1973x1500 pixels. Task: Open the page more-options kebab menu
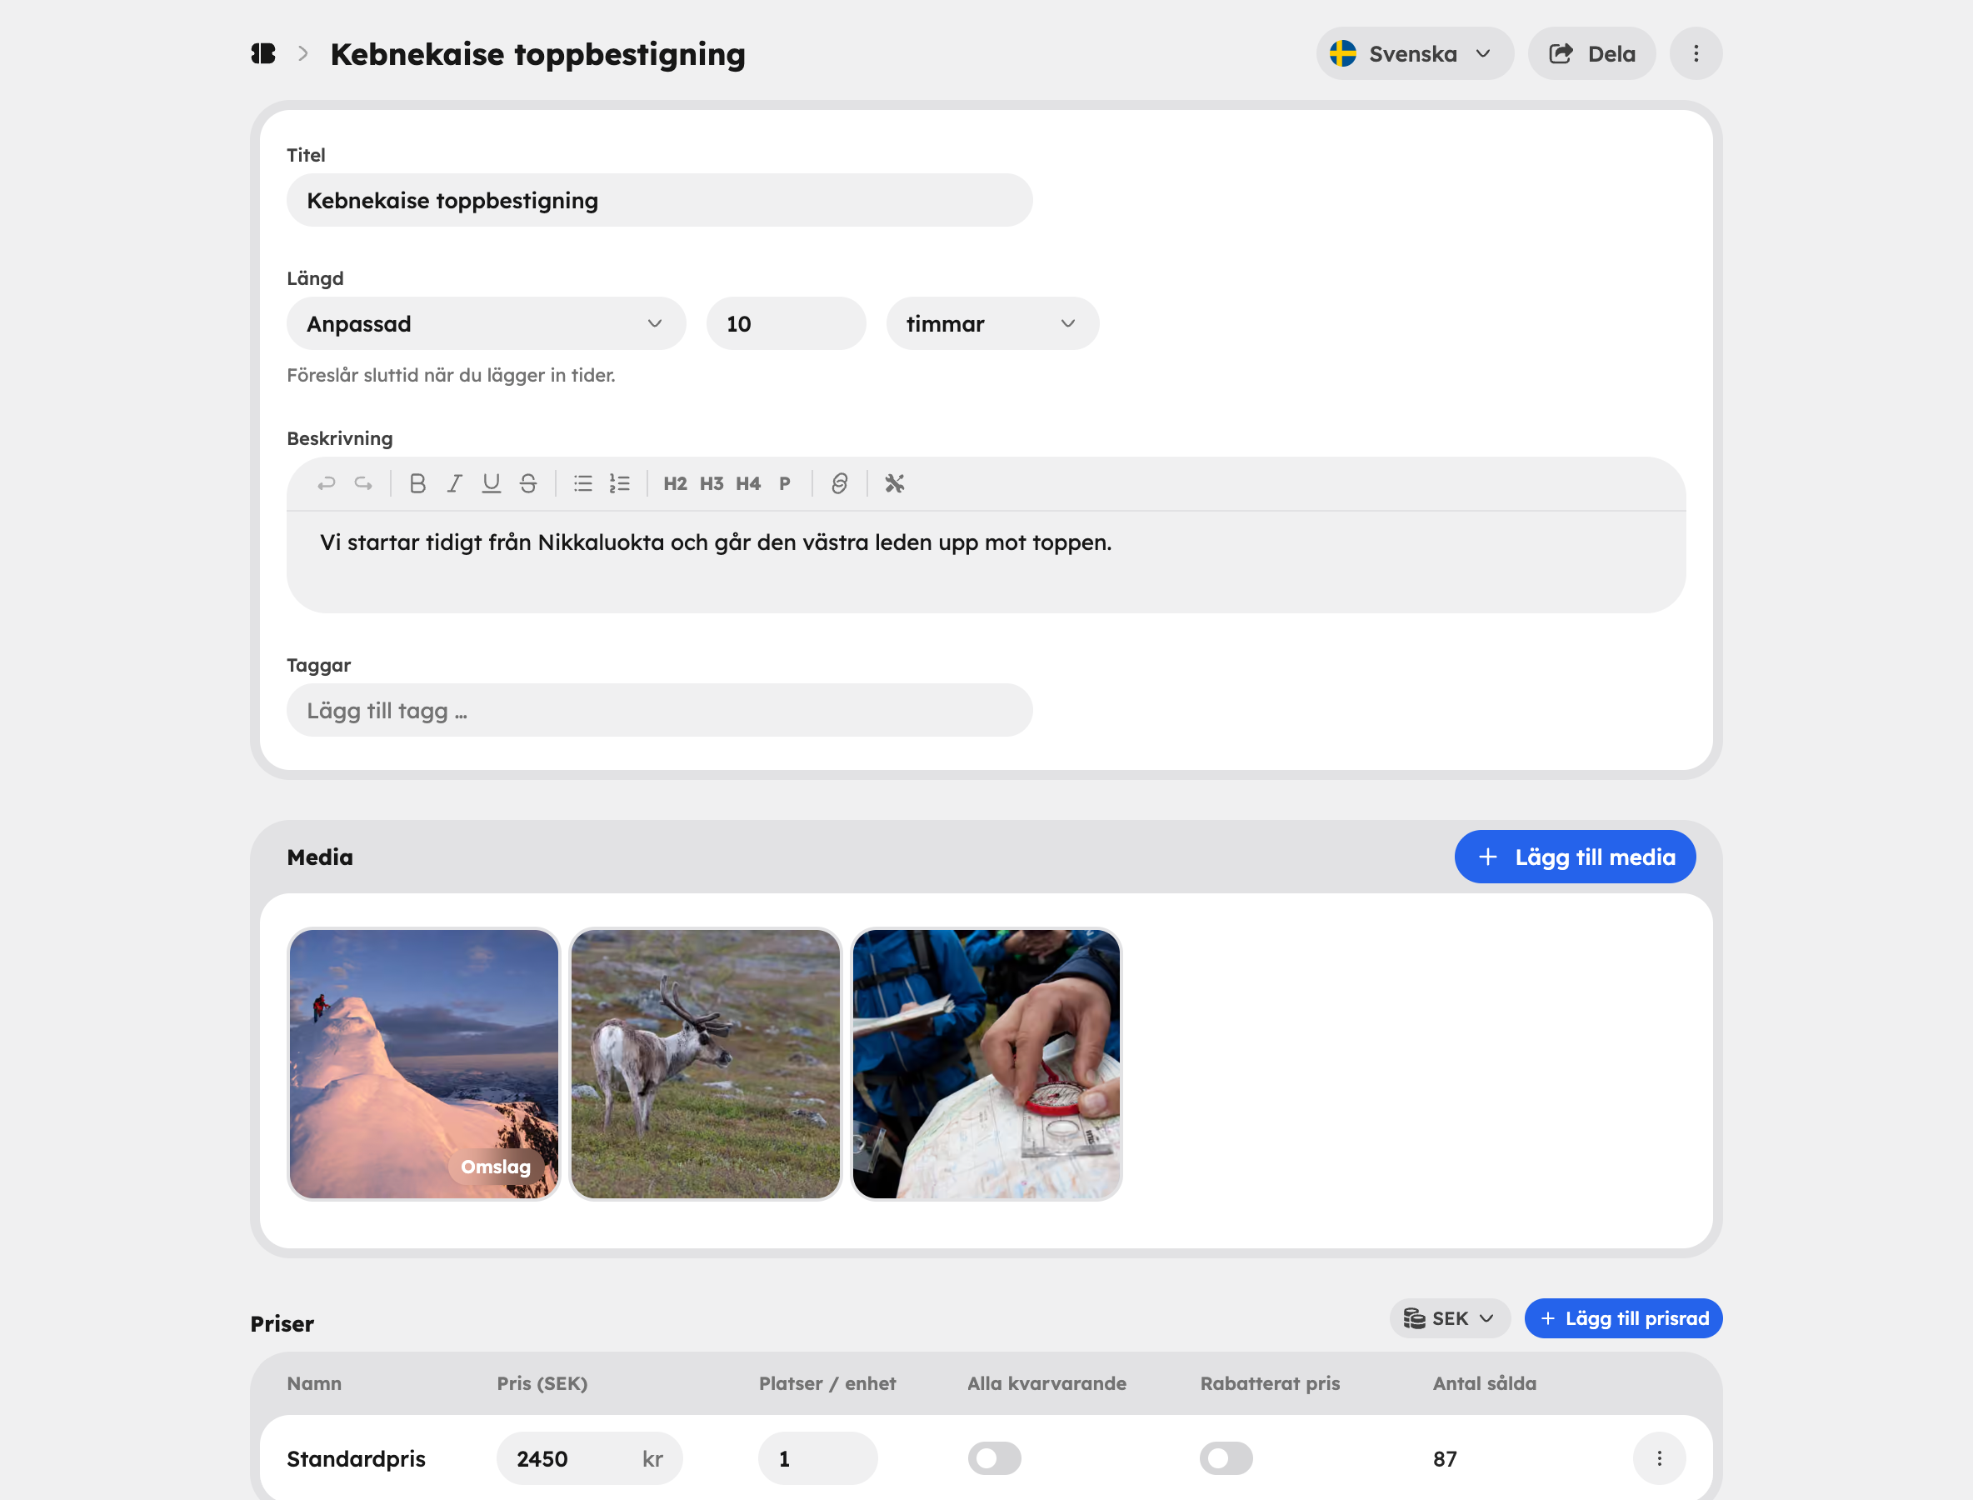1696,53
